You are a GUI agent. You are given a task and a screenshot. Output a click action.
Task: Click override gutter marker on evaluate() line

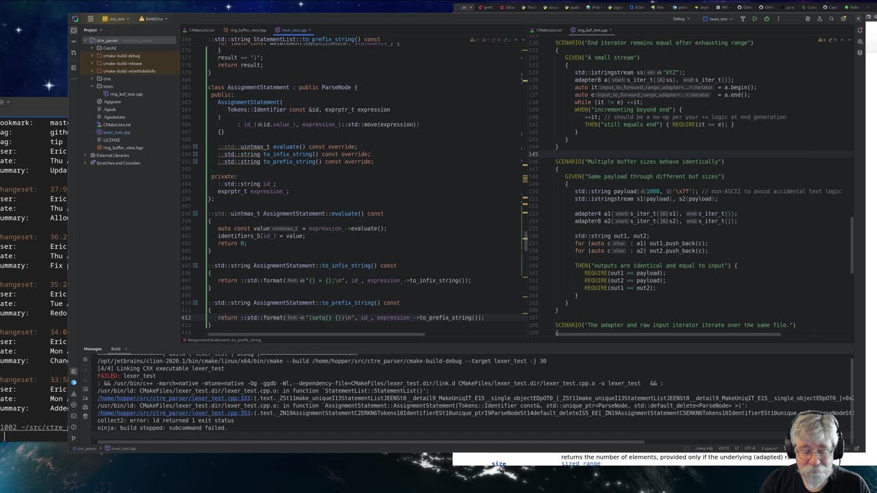(195, 147)
